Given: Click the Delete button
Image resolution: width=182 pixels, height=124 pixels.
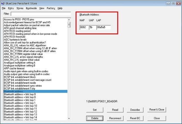Looking at the screenshot, I should [95, 118].
